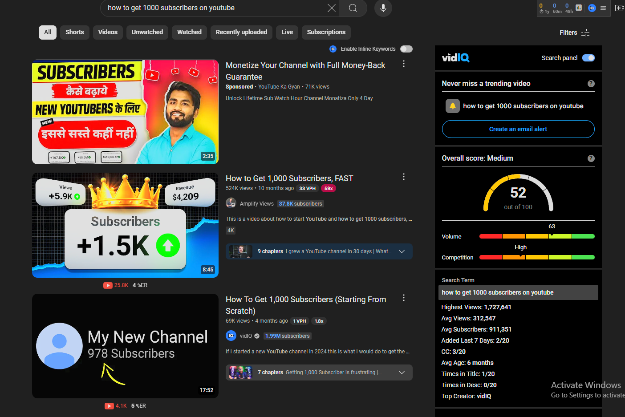Image resolution: width=625 pixels, height=417 pixels.
Task: Click Top Creator: vidIQ text
Action: tap(466, 396)
